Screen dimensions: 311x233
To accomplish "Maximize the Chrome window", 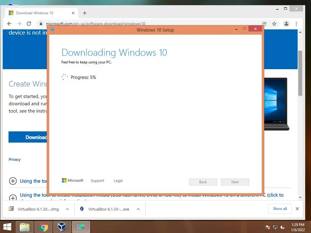I will [285, 8].
